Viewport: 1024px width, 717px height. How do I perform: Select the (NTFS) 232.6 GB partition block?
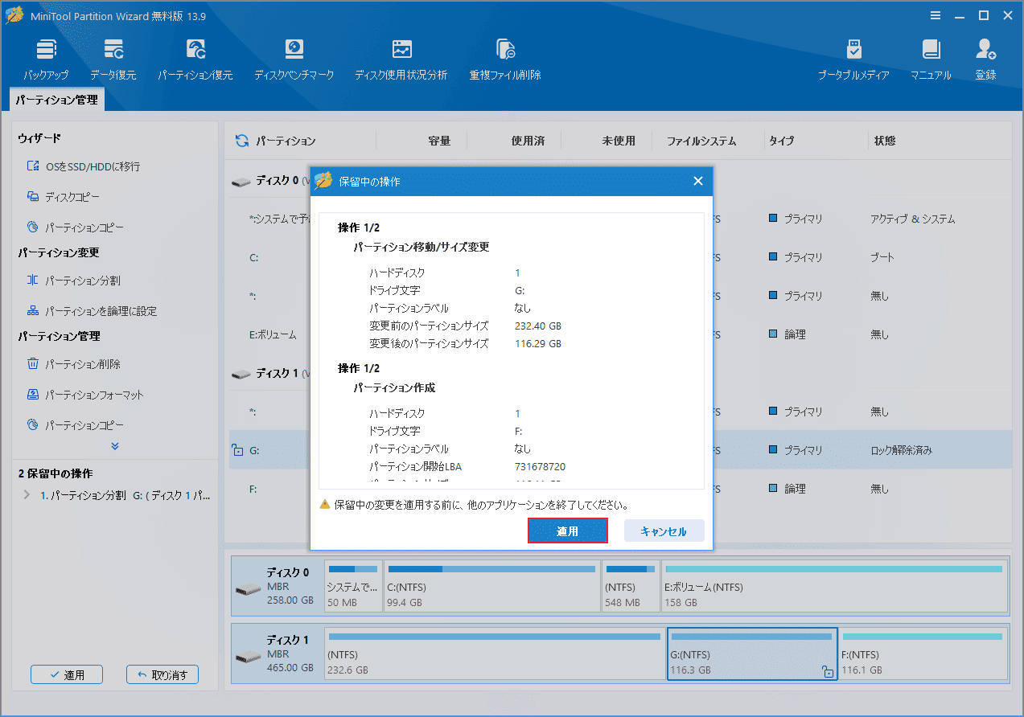(495, 654)
